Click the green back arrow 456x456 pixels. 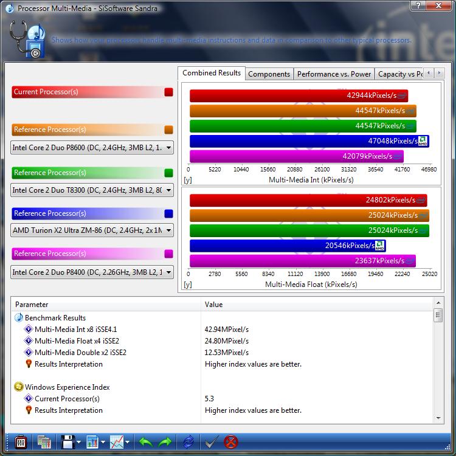point(146,443)
